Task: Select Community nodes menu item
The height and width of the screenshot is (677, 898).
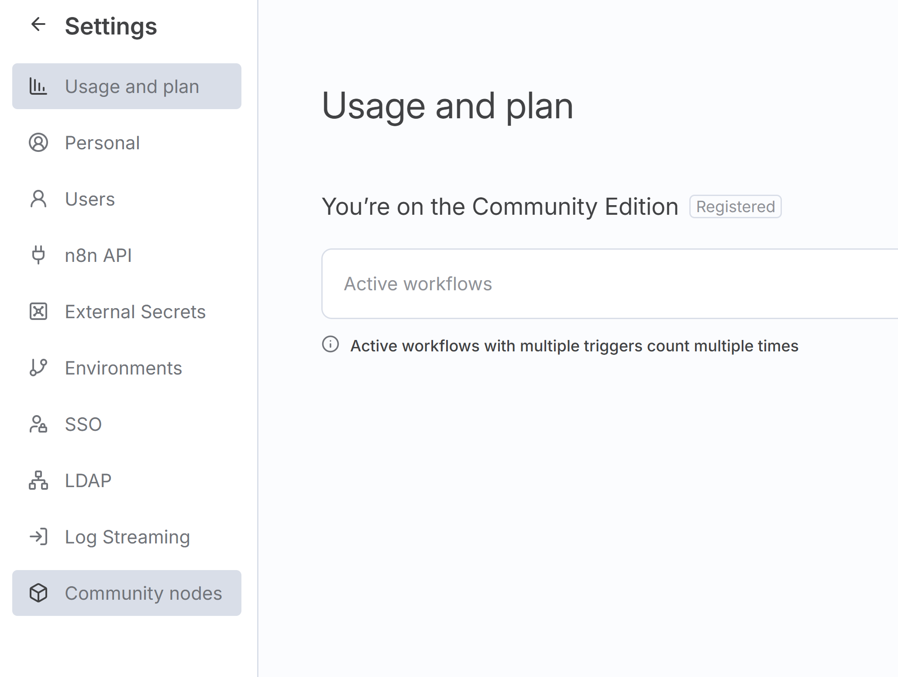Action: point(143,593)
